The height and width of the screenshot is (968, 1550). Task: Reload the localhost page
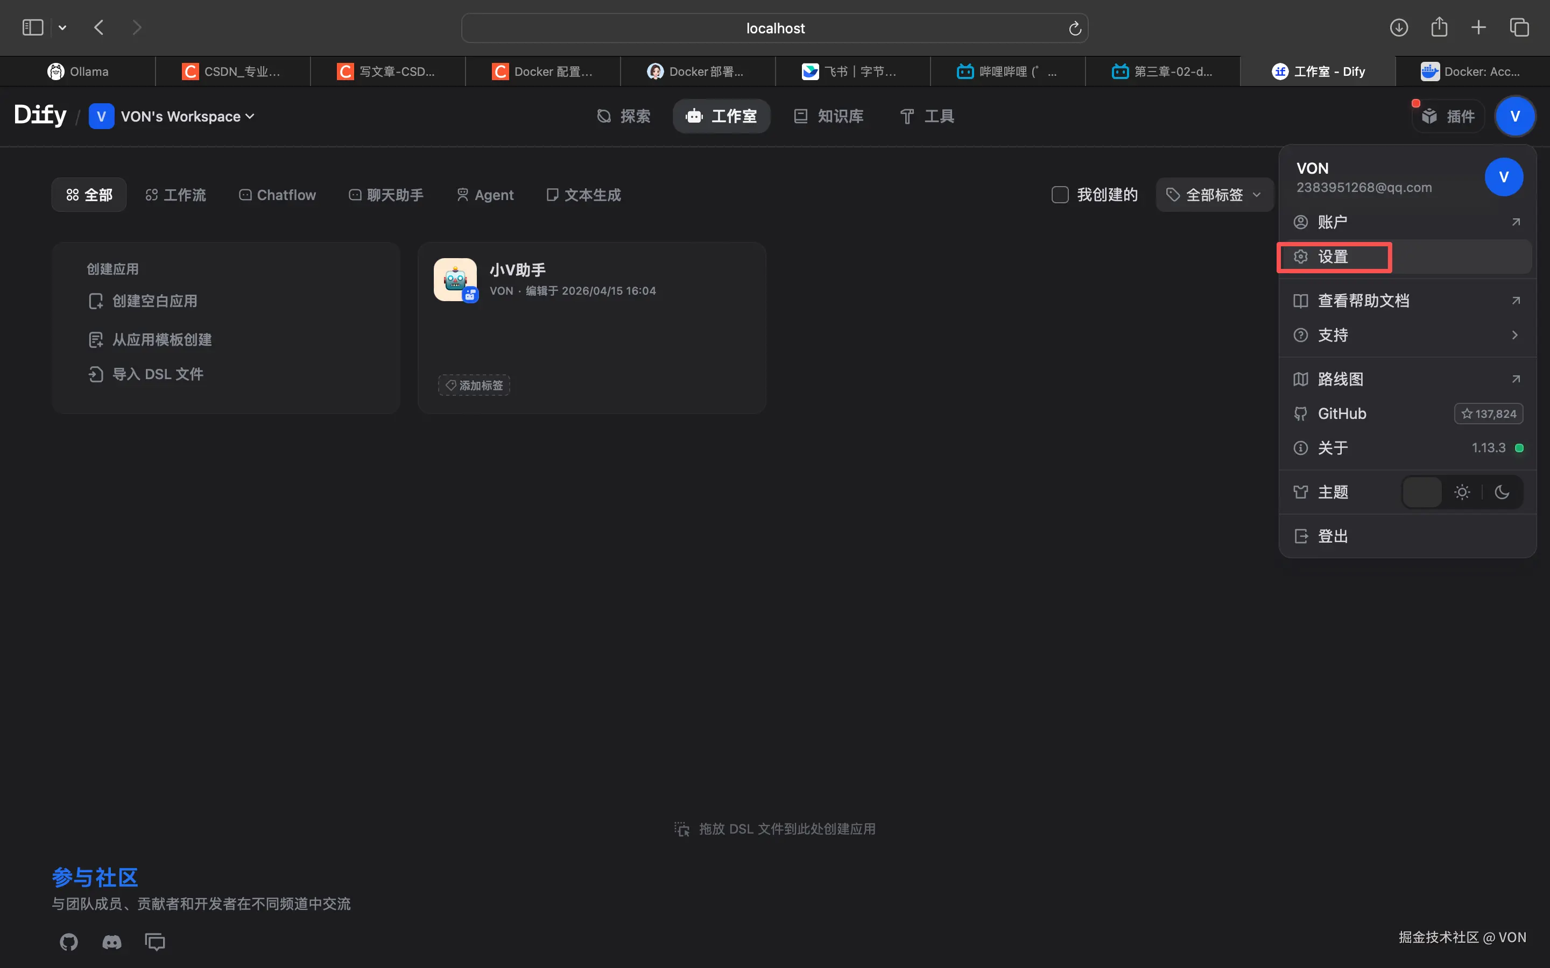click(1074, 27)
